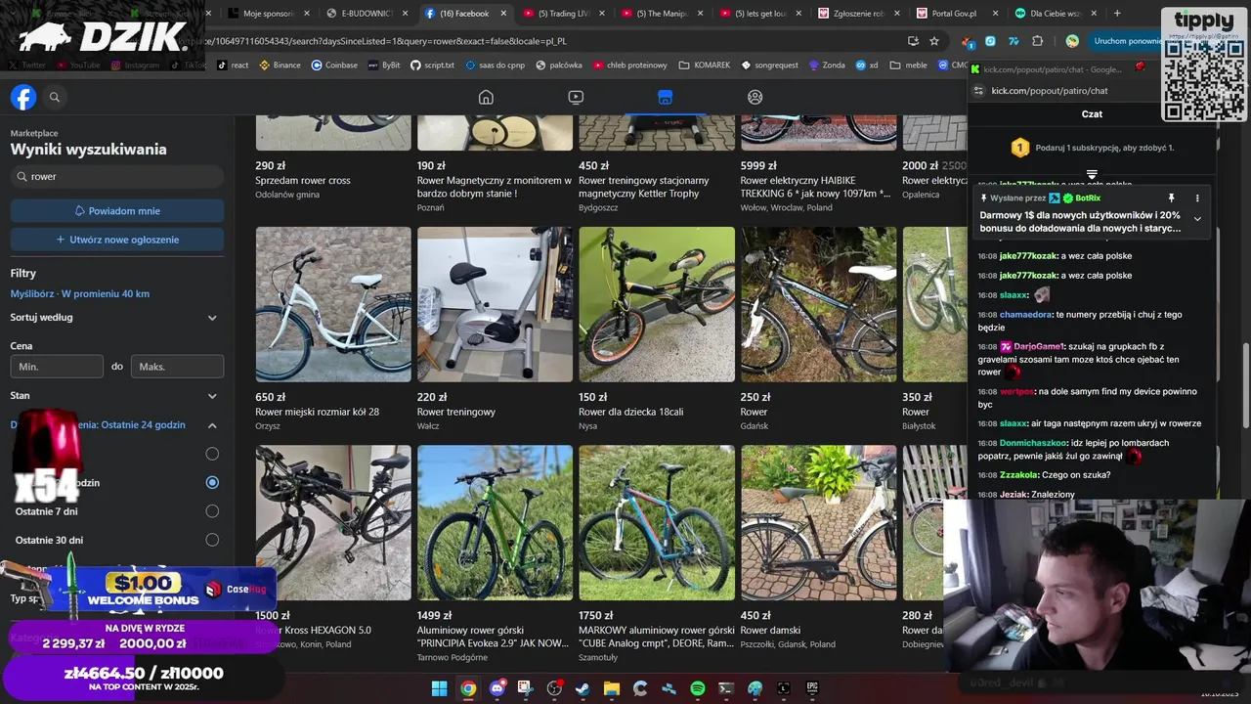Click the pin icon on BotRix message
Image resolution: width=1251 pixels, height=704 pixels.
(1171, 198)
